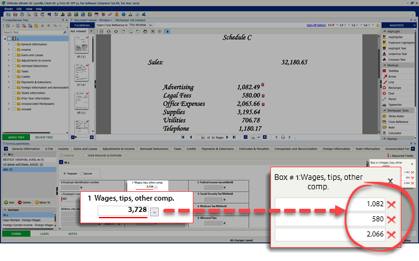Delete the 580 entry with red X
Screen dimensions: 419x261
click(391, 219)
